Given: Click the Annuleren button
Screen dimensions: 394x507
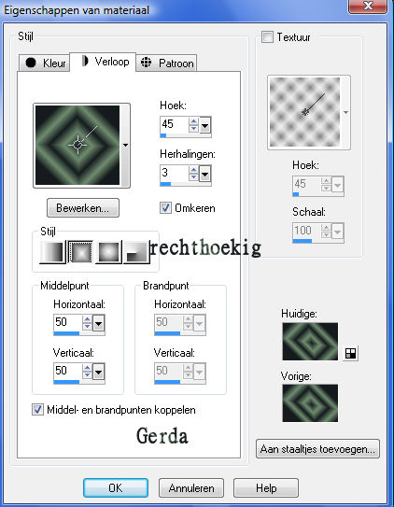Looking at the screenshot, I should 191,488.
